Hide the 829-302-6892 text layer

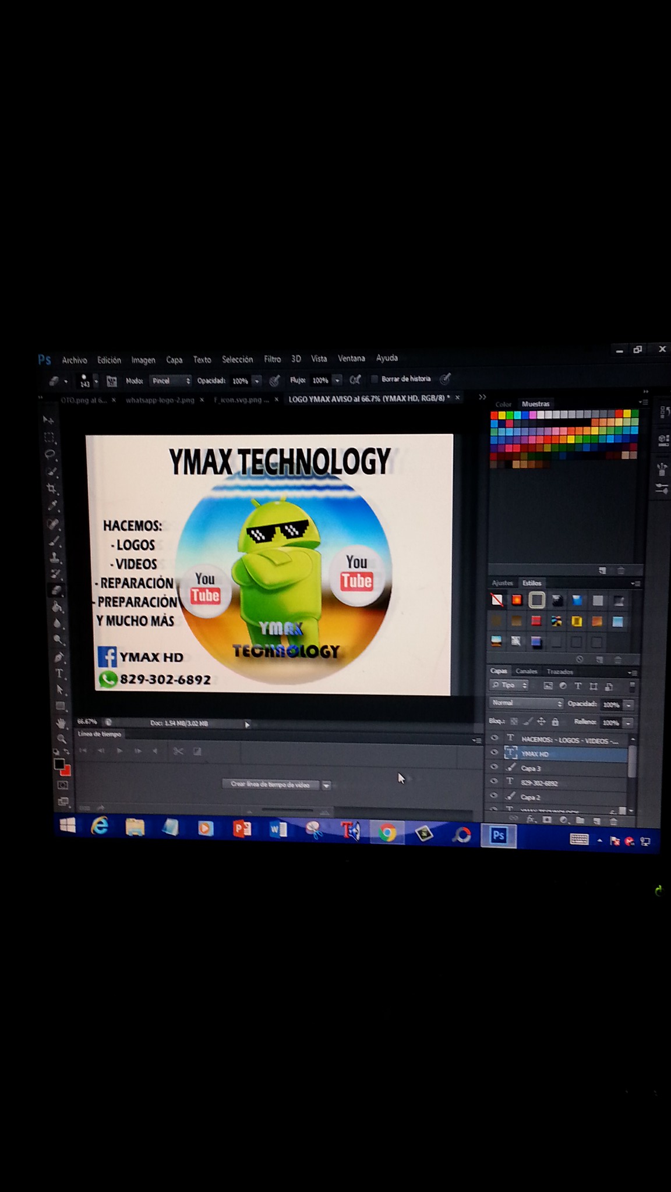(x=495, y=781)
